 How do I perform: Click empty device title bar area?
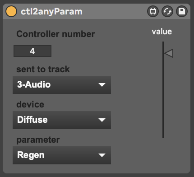pos(114,11)
